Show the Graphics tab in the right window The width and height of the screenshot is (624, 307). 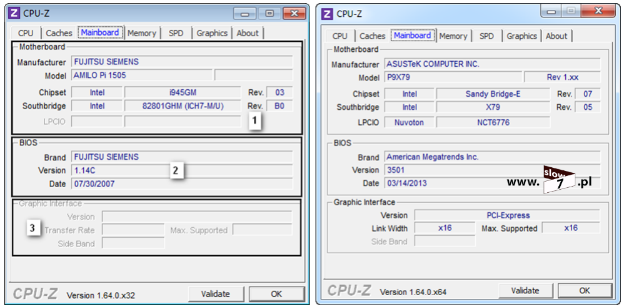point(521,36)
